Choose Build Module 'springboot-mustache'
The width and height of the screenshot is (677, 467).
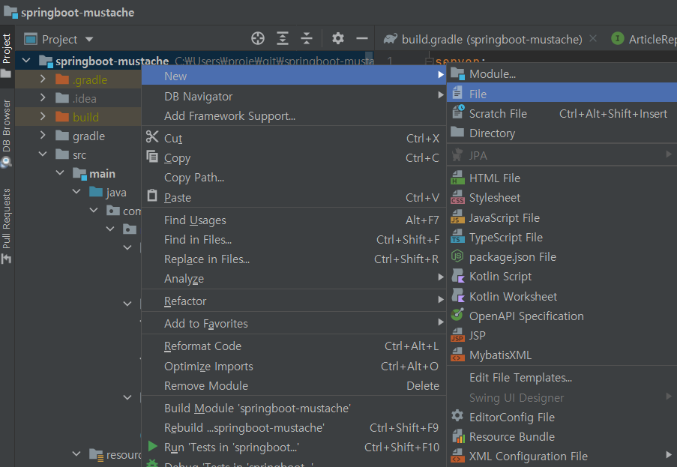(294, 409)
